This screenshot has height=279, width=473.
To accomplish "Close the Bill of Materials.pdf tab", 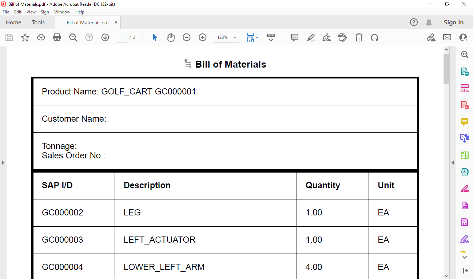I will (x=116, y=23).
